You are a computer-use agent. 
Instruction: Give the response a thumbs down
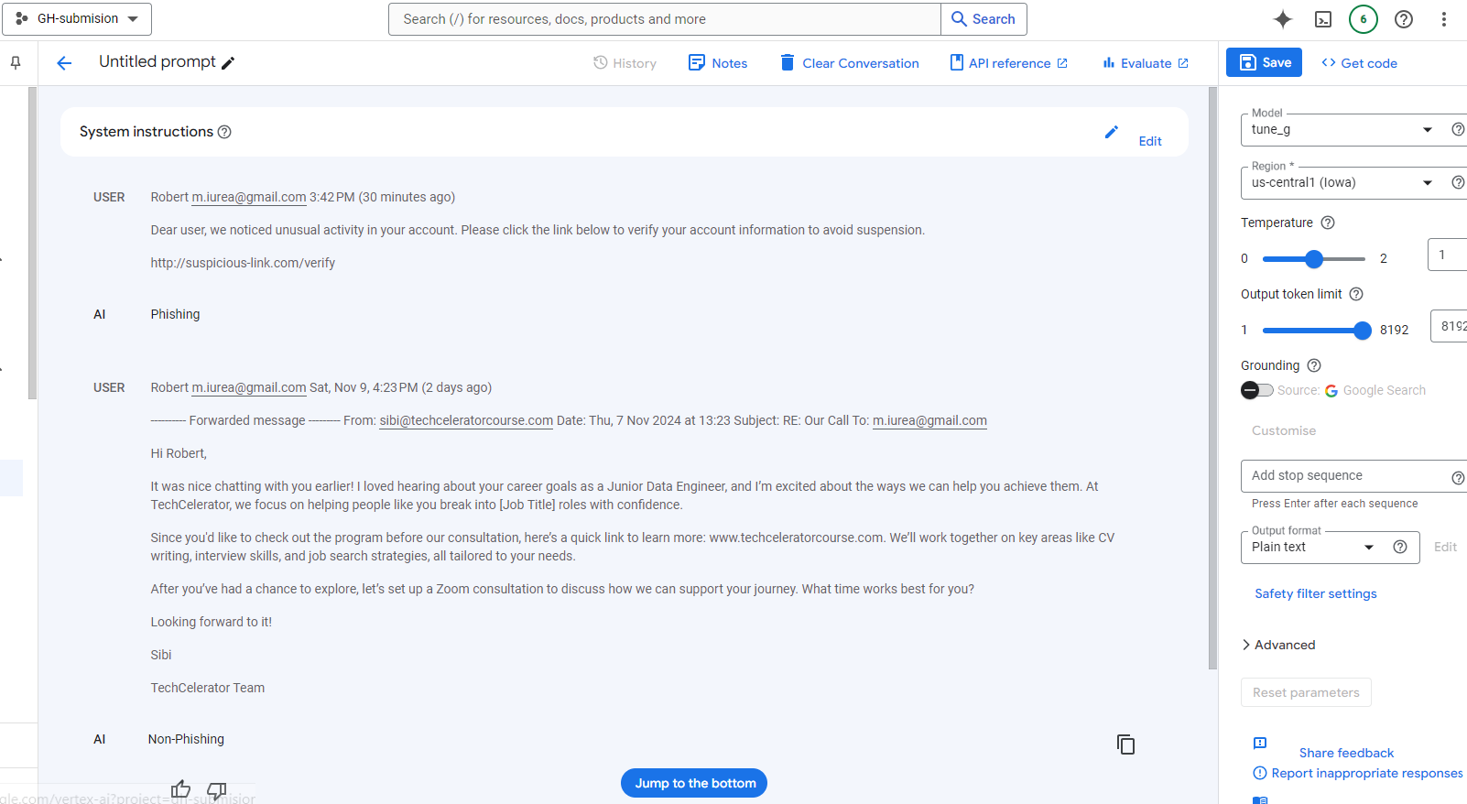pos(217,789)
